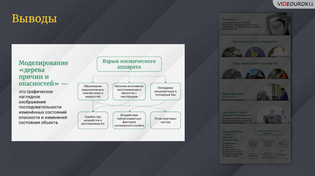
Task: Click the green heading 'Моделирование «дерева причин и опасностей»'
Action: 43,73
